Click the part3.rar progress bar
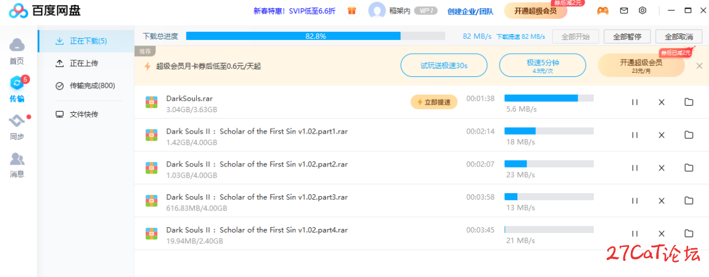Image resolution: width=709 pixels, height=277 pixels. [x=549, y=197]
